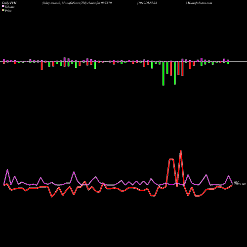
Task: Click the '(3day smooth) MunafaSutra(TM) charts for 937879' heading
Action: click(x=77, y=3)
